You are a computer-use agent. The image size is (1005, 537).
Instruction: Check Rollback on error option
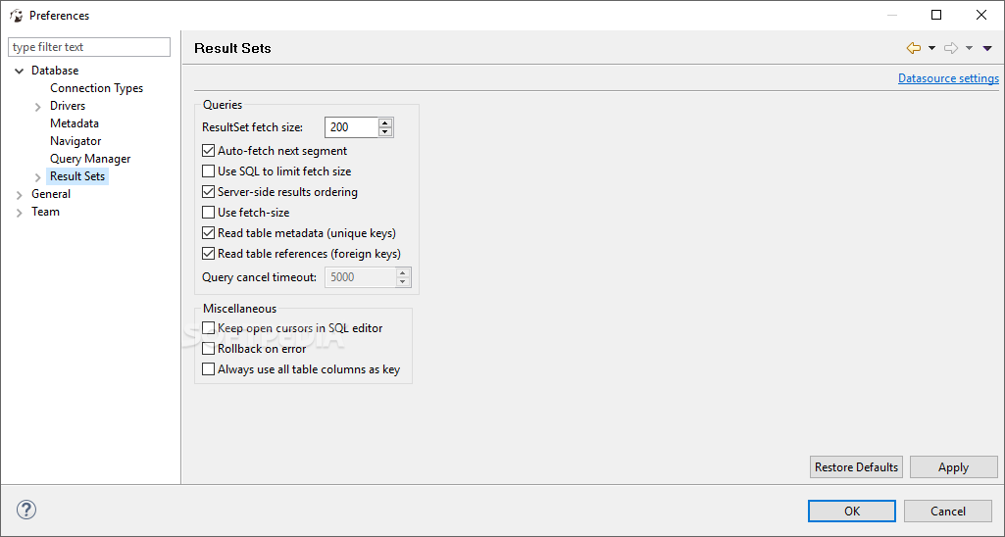click(x=208, y=349)
